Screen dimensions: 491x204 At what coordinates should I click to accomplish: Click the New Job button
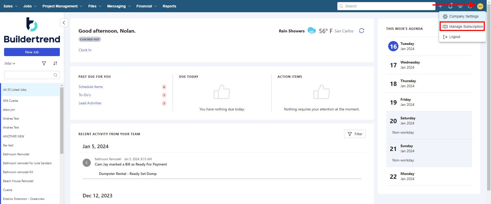(32, 52)
